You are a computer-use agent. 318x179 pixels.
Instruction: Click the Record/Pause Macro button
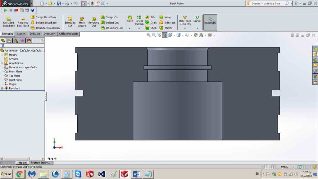coord(16,10)
